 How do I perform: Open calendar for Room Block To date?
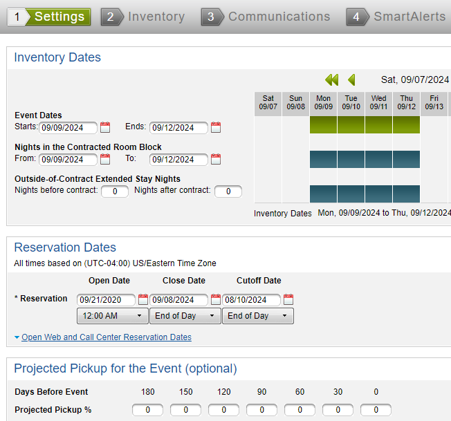[216, 159]
